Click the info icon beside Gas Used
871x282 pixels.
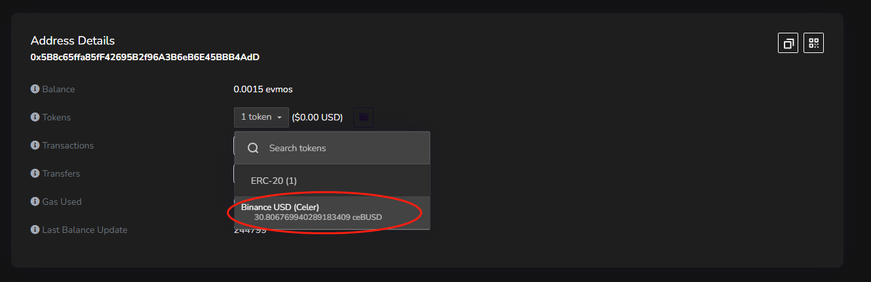[x=35, y=202]
